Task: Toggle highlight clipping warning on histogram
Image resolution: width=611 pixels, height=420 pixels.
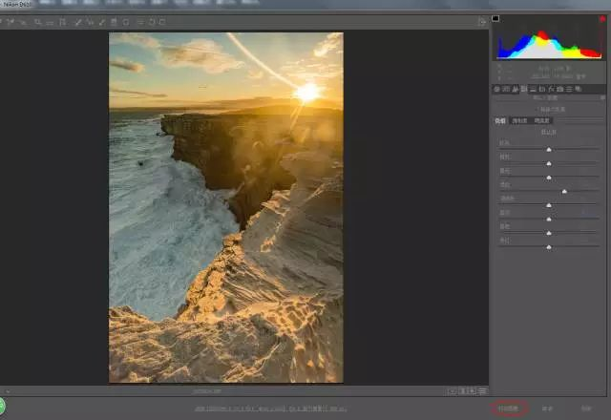Action: pyautogui.click(x=602, y=19)
